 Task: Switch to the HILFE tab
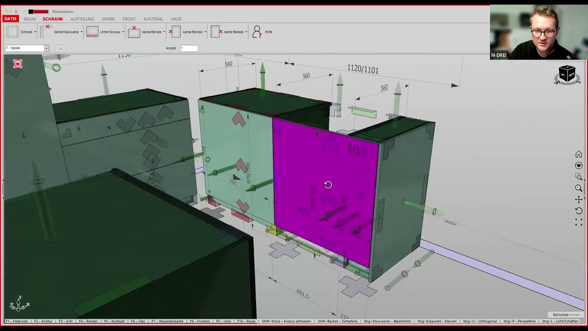[x=176, y=19]
